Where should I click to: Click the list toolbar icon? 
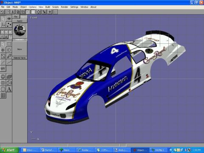50,12
